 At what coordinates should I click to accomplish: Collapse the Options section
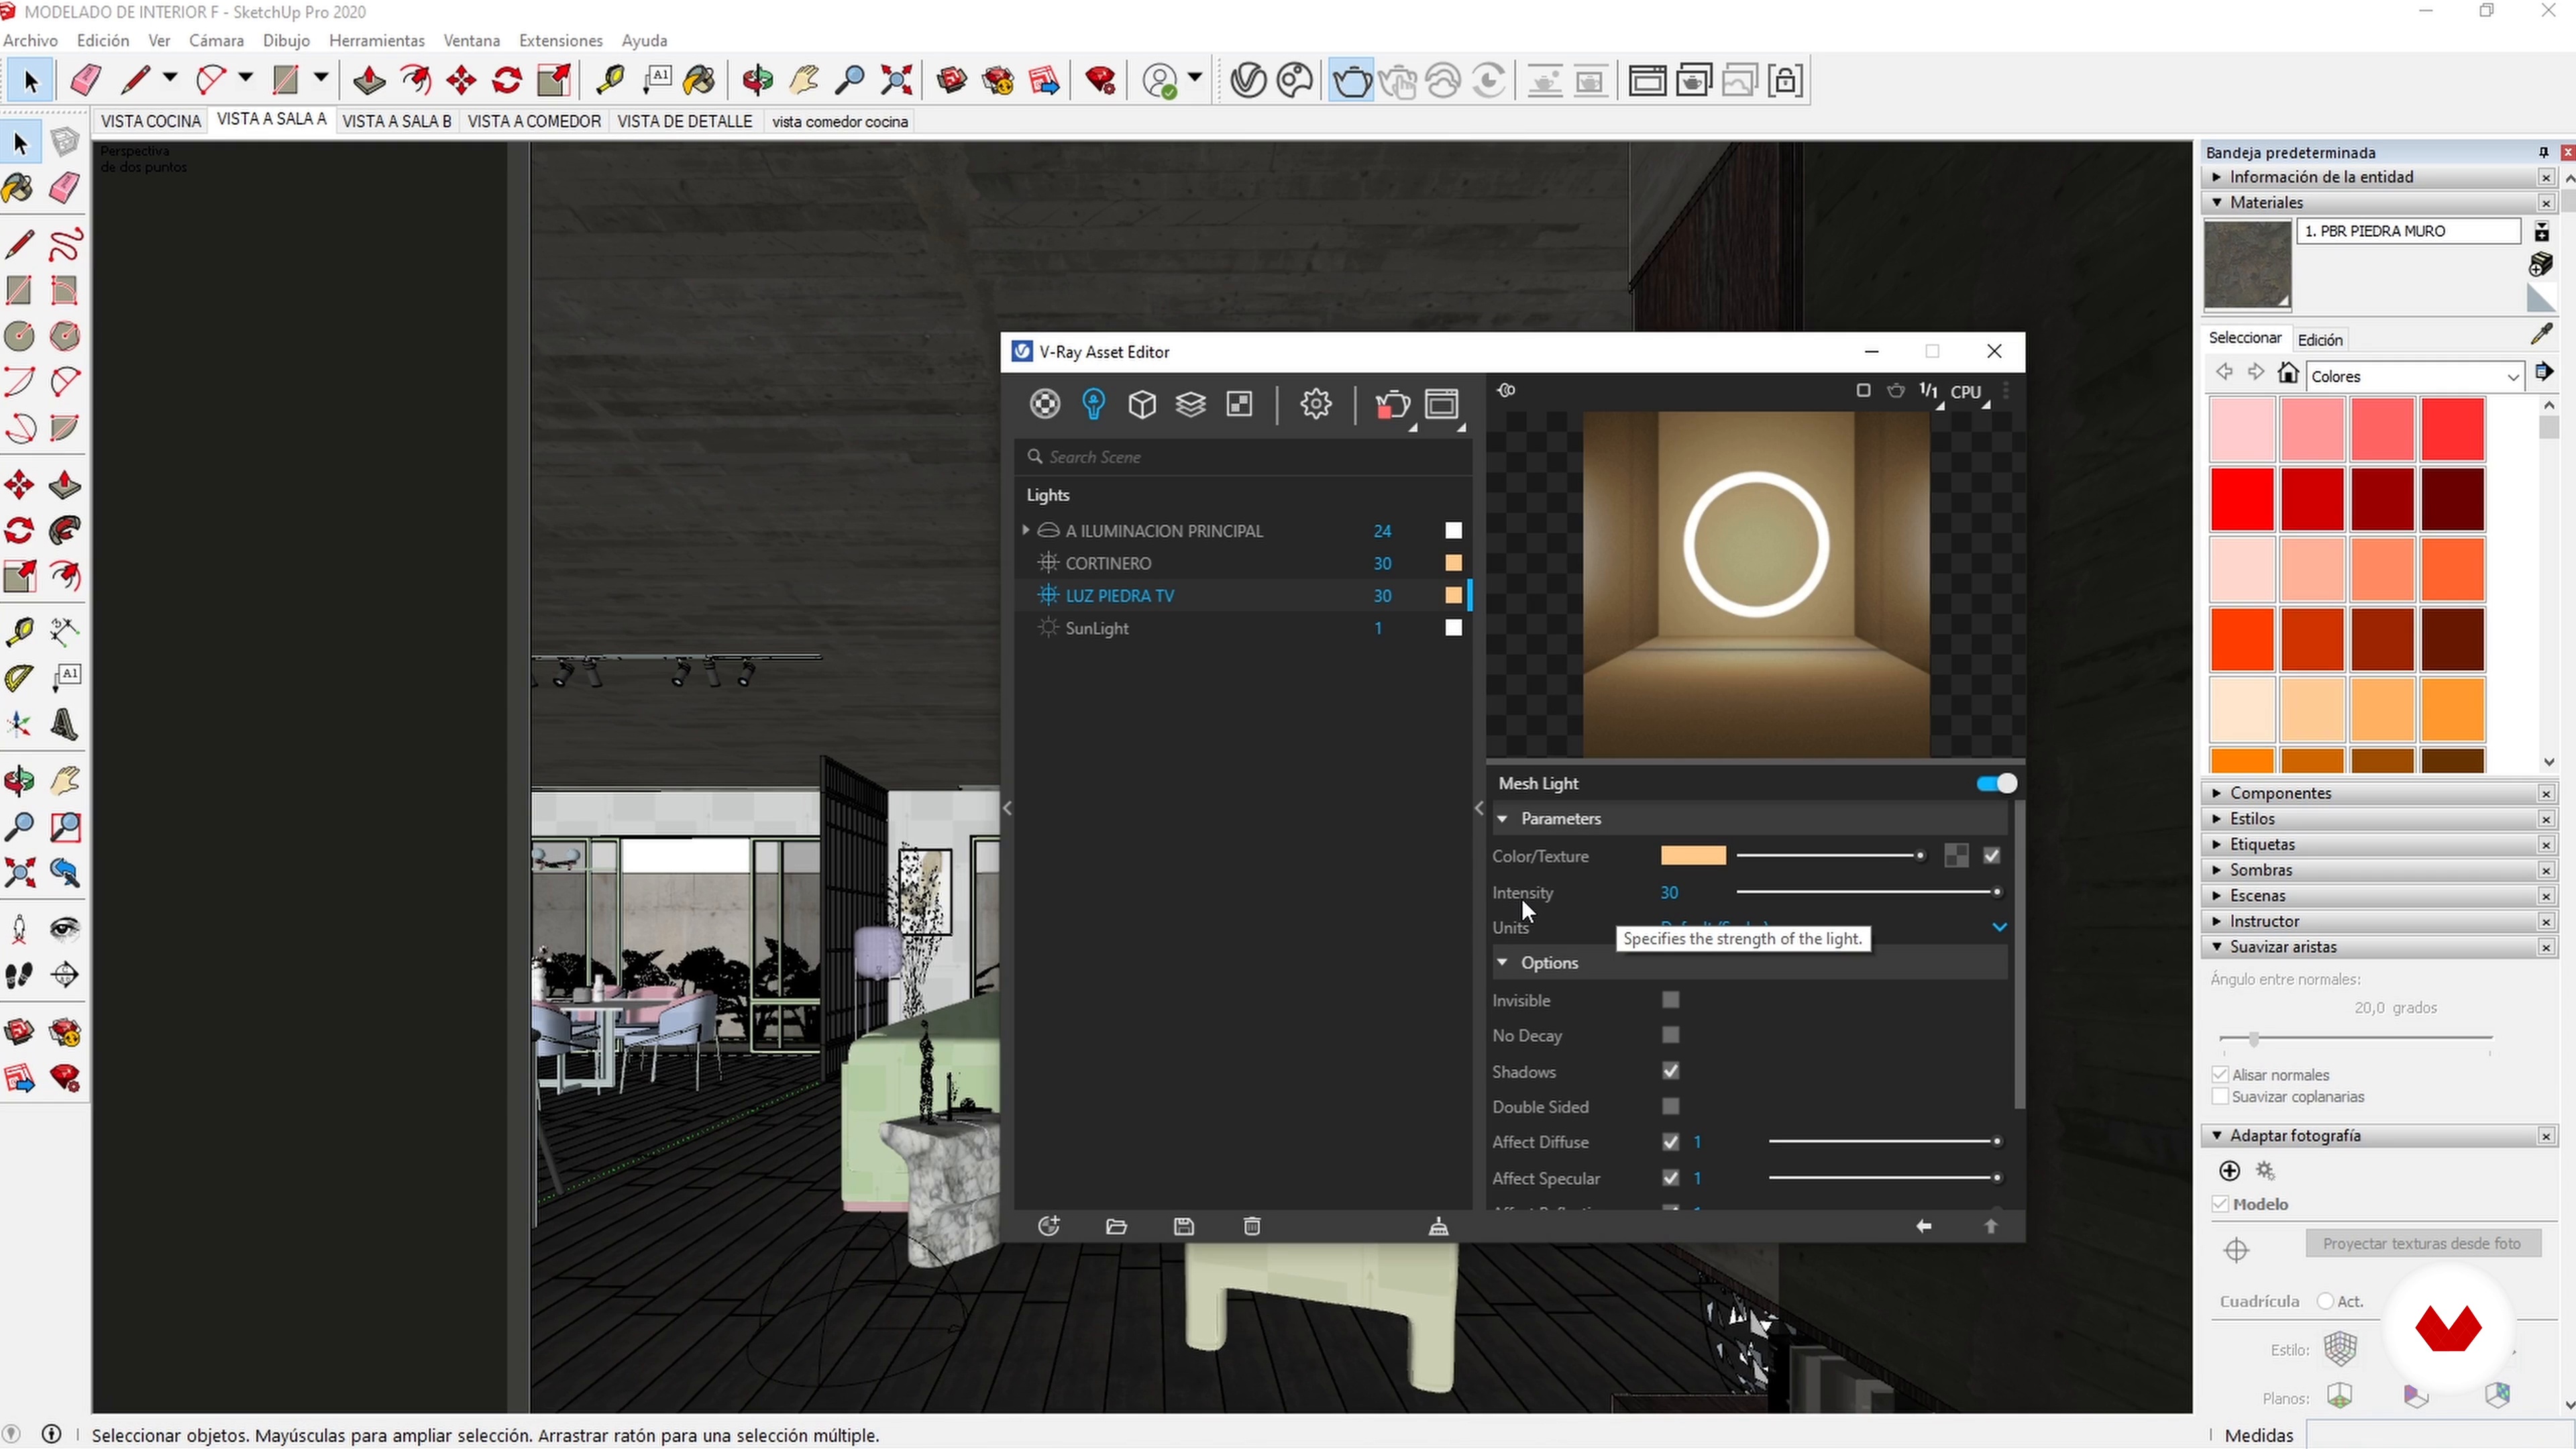coord(1502,962)
